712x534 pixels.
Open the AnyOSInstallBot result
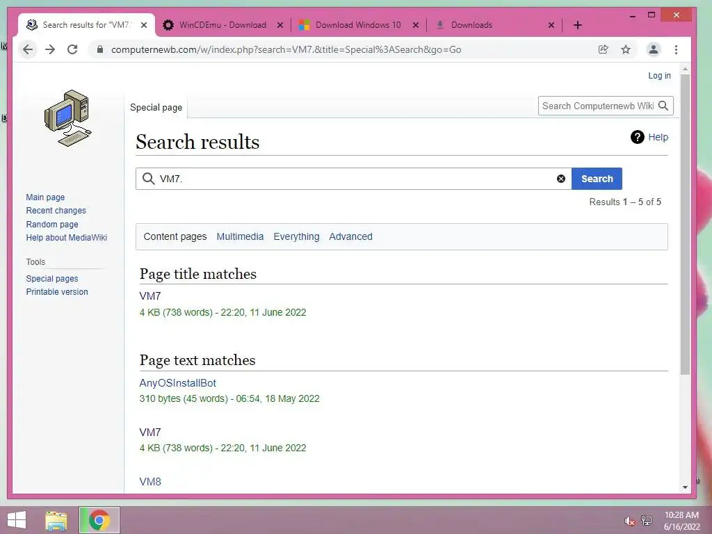[x=177, y=383]
